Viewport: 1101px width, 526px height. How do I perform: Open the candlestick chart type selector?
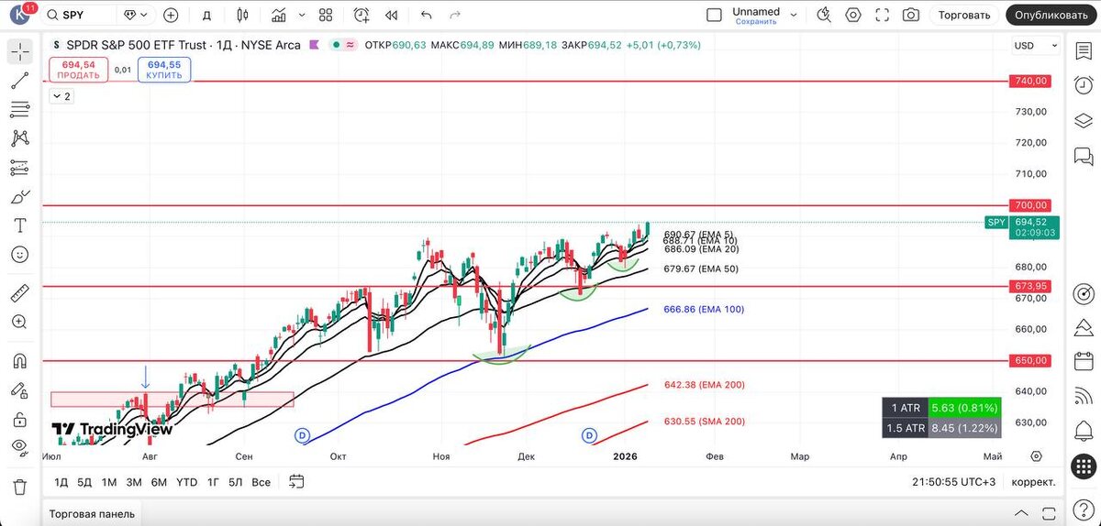tap(242, 15)
